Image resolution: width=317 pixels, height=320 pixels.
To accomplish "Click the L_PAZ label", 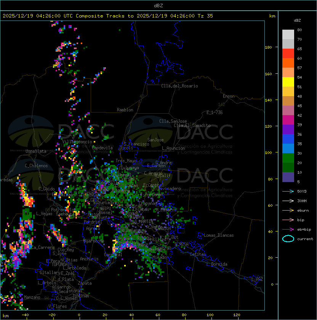I will coord(257,279).
